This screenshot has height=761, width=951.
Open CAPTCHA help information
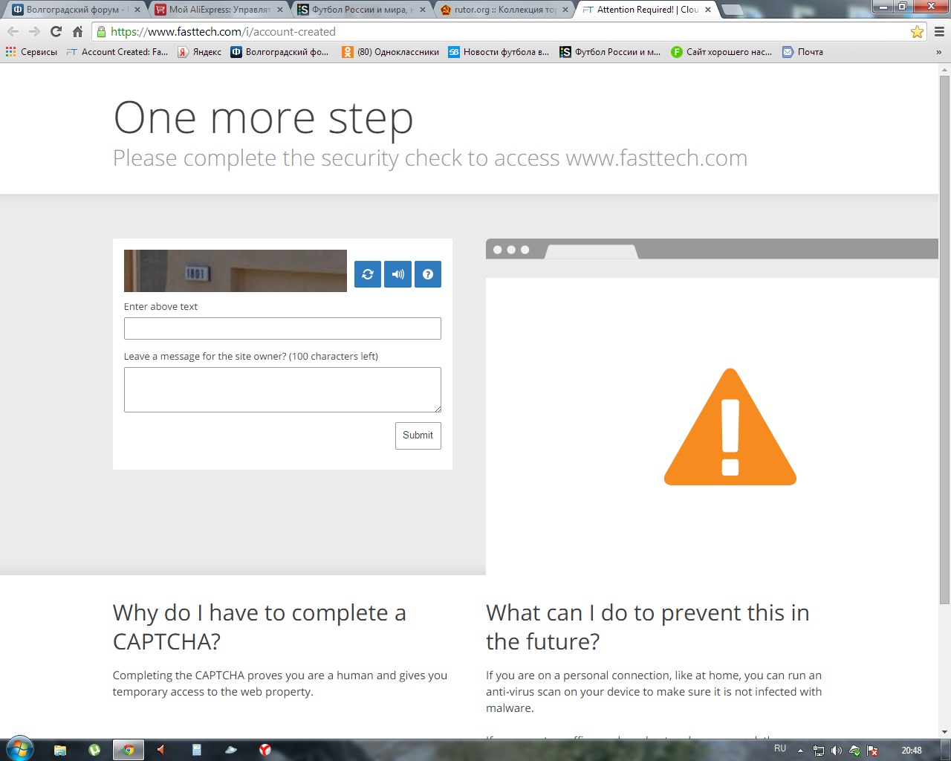[428, 274]
